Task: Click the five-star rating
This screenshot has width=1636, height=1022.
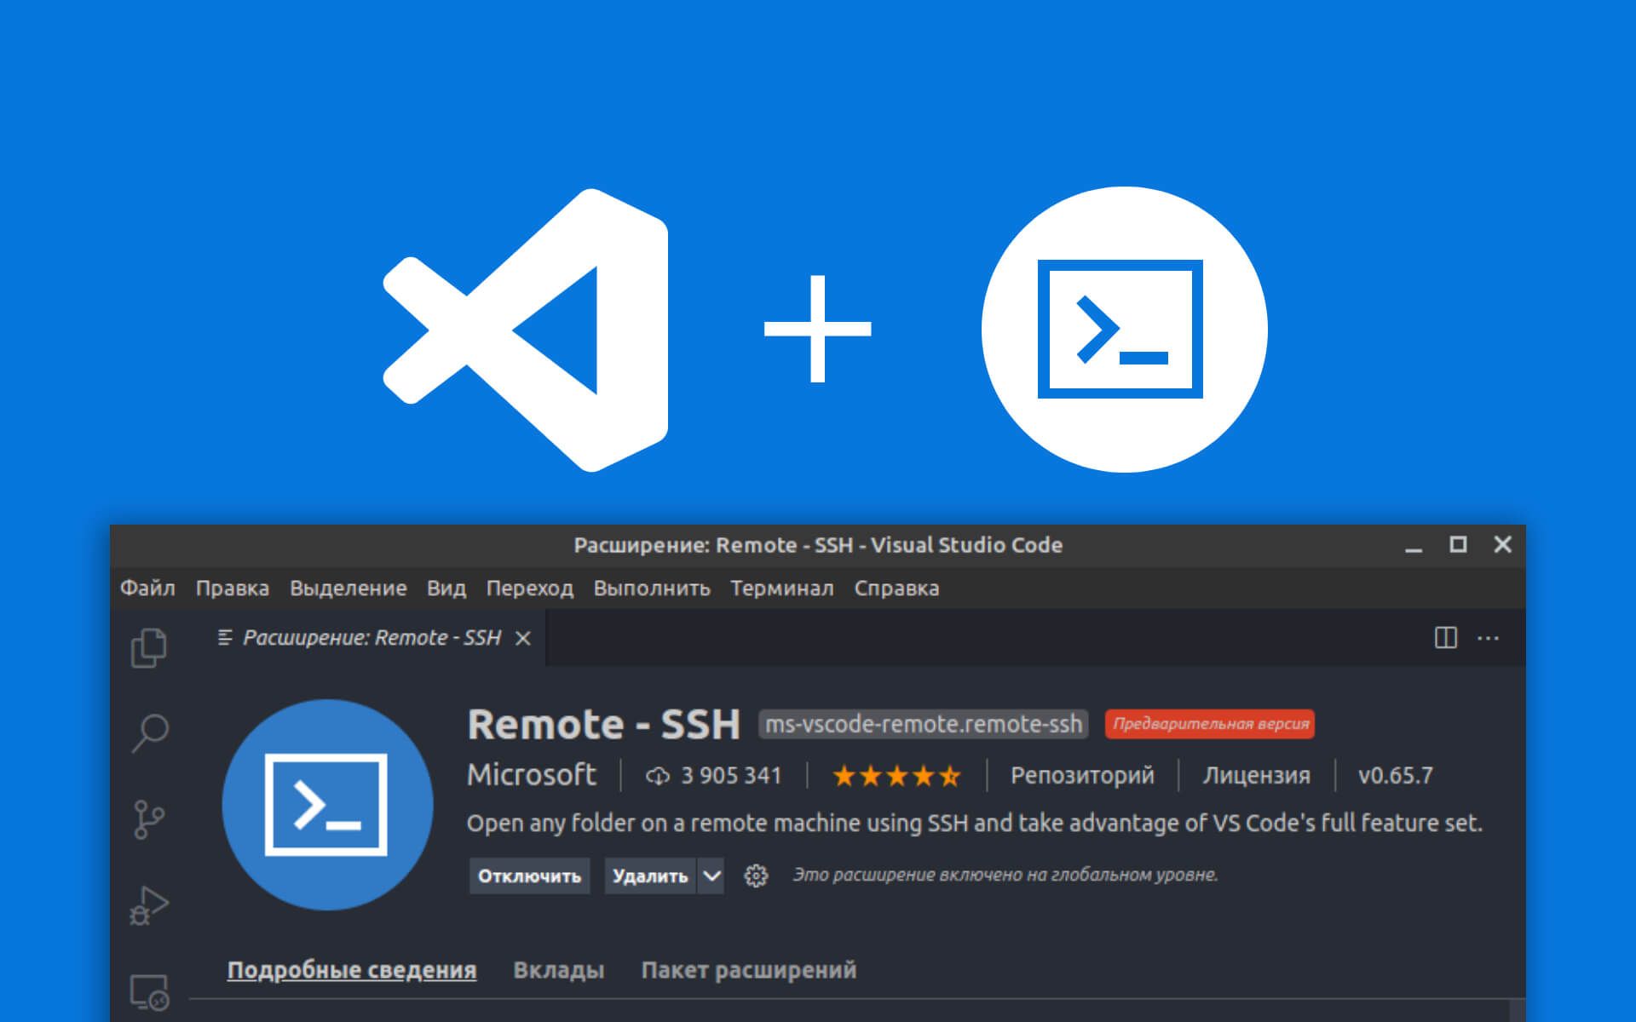Action: [x=896, y=776]
